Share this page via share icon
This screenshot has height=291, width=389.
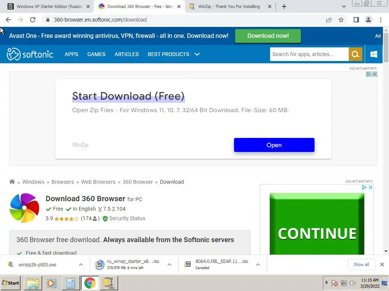329,20
